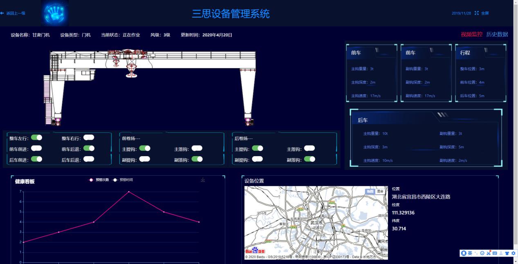
Task: Click the fullscreen expand icon
Action: pos(477,13)
